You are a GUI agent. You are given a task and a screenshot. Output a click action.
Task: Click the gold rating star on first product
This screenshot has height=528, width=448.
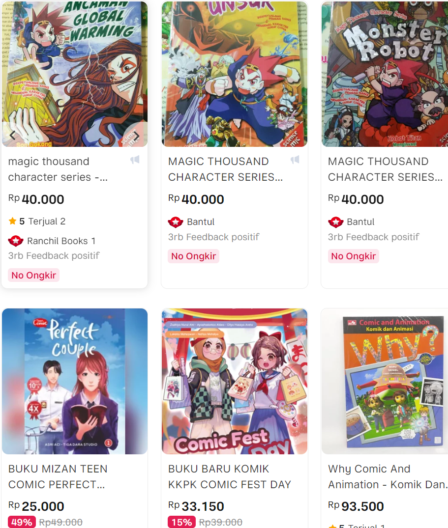pos(12,221)
